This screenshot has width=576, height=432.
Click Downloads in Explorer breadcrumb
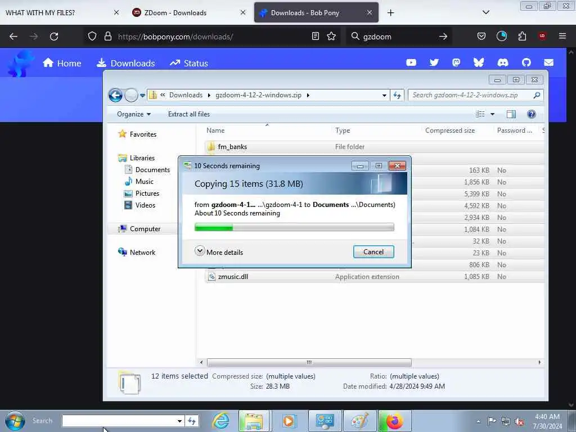coord(186,95)
